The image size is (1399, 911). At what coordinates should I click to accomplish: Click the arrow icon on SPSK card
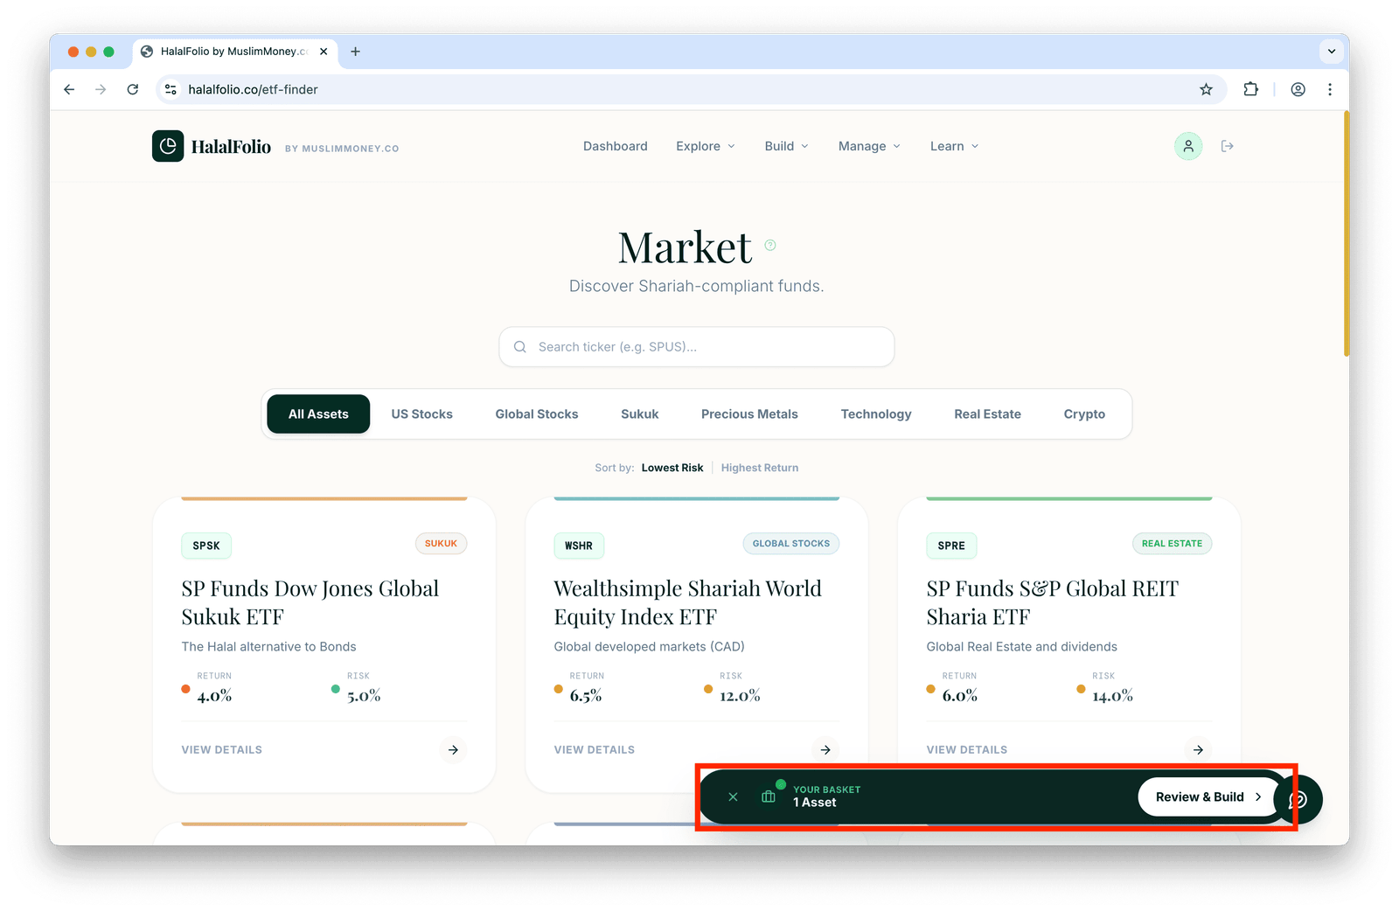tap(453, 750)
